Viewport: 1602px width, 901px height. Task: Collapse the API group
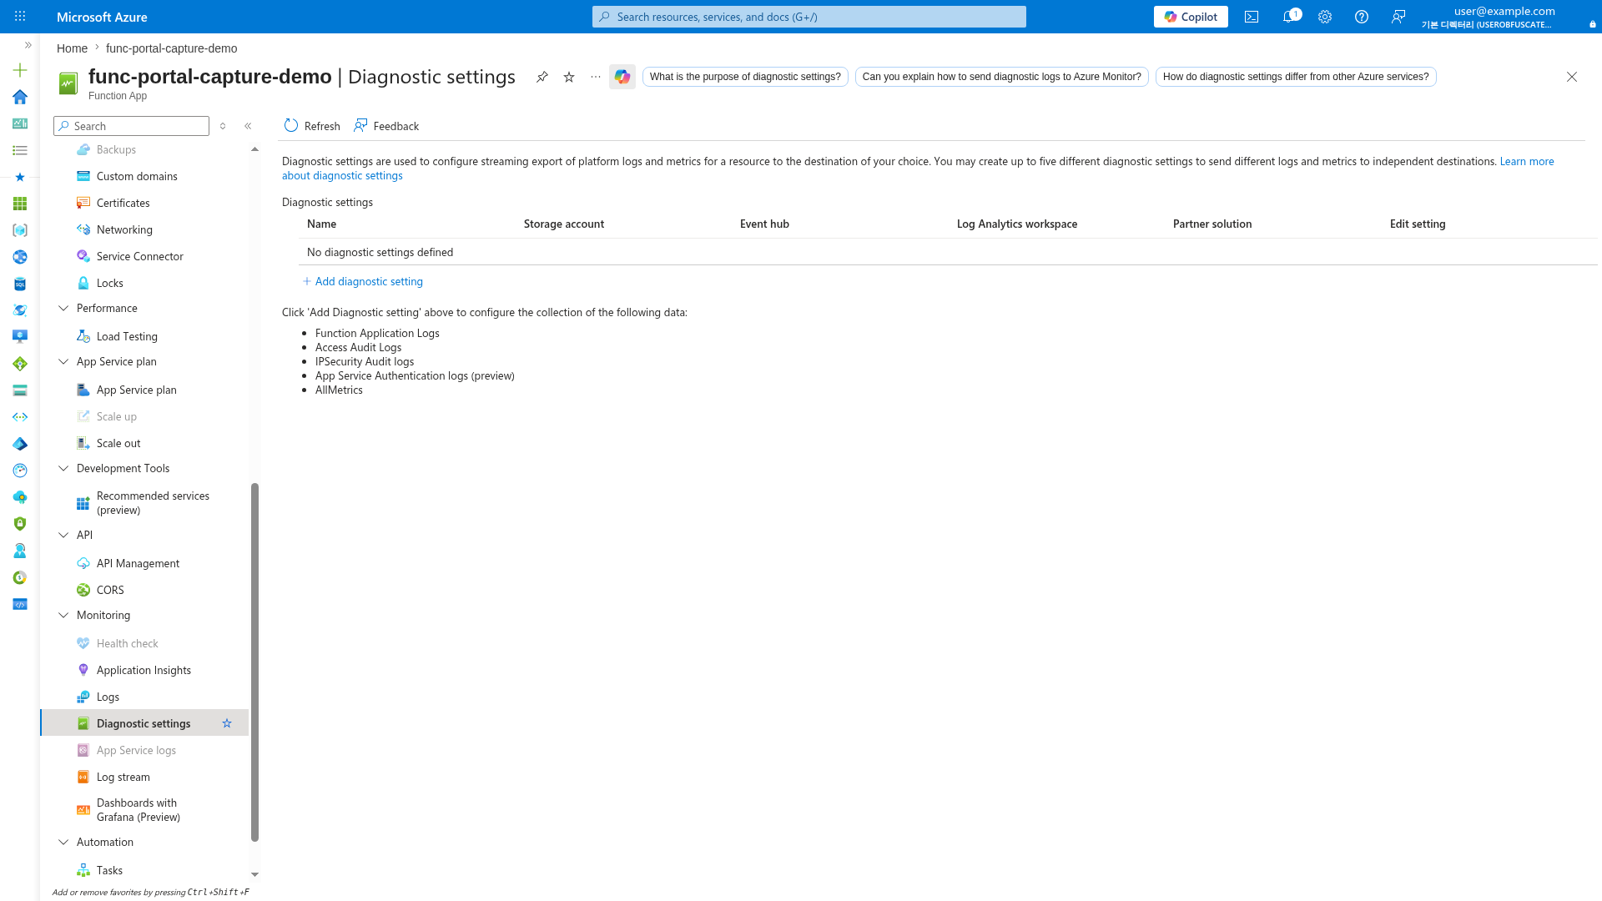pyautogui.click(x=63, y=535)
